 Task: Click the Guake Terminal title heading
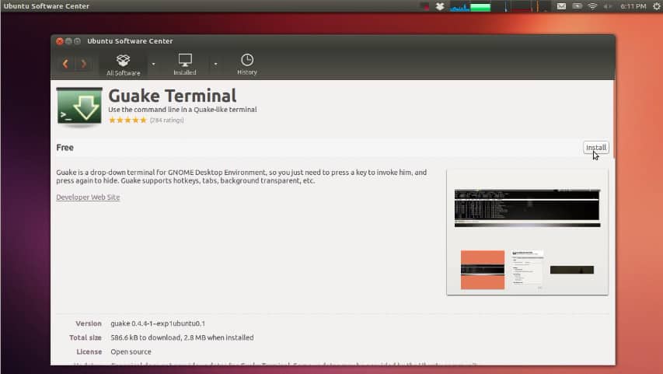pyautogui.click(x=172, y=96)
